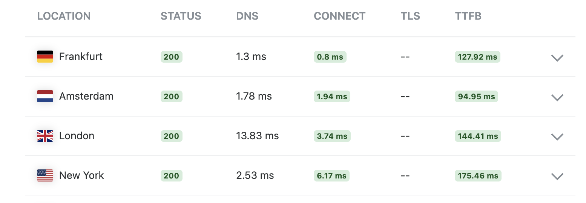Expand the New York row details chevron

pos(557,176)
